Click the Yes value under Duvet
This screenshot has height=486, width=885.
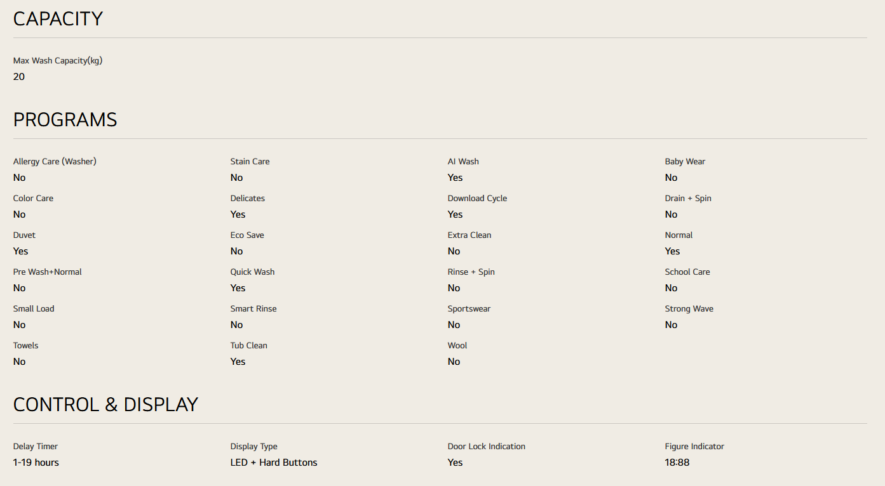click(x=21, y=251)
